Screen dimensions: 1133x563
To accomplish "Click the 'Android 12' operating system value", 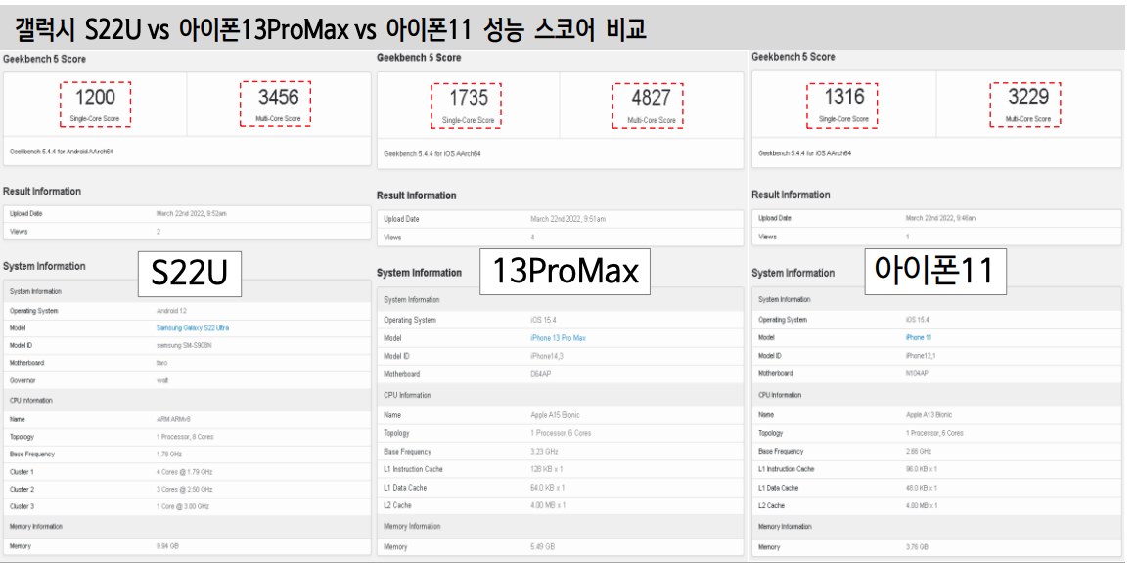I will tap(172, 311).
